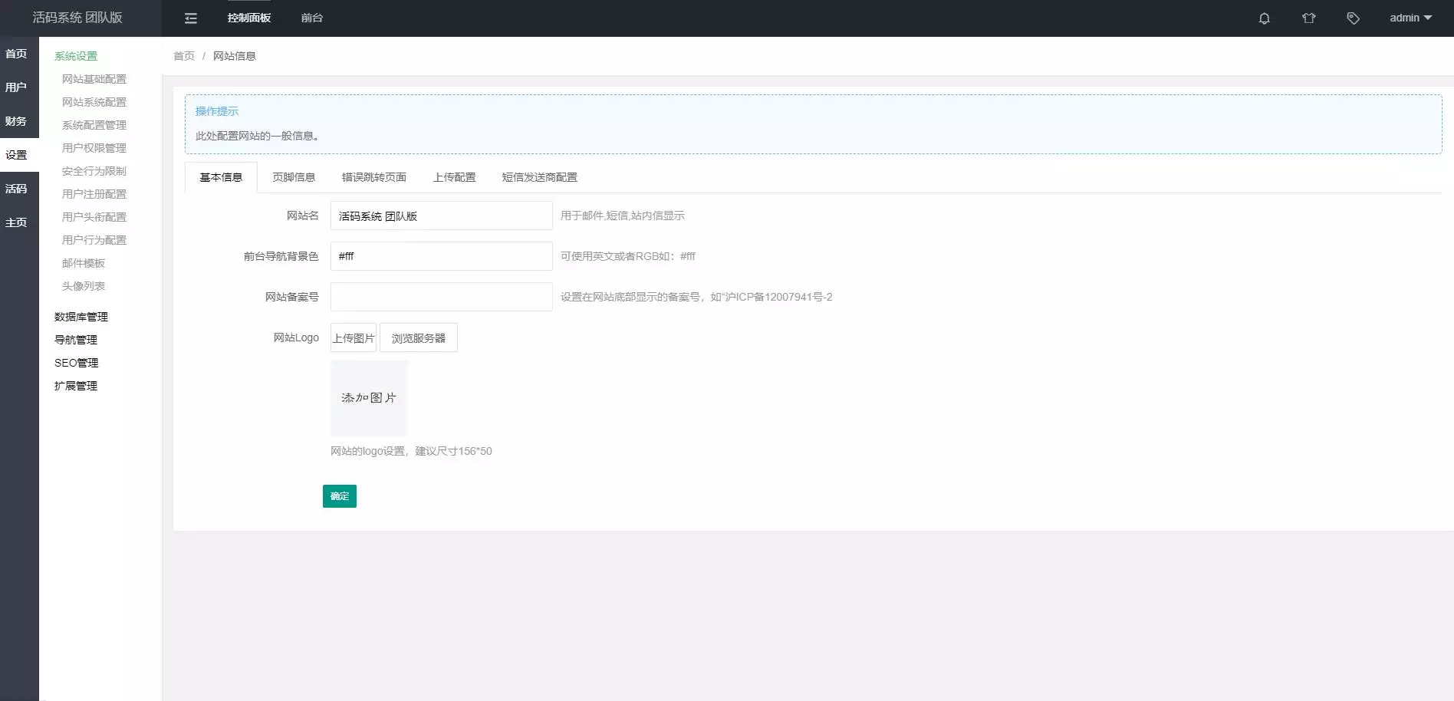This screenshot has width=1454, height=701.
Task: Open the 用户 section in the left sidebar
Action: pyautogui.click(x=17, y=87)
